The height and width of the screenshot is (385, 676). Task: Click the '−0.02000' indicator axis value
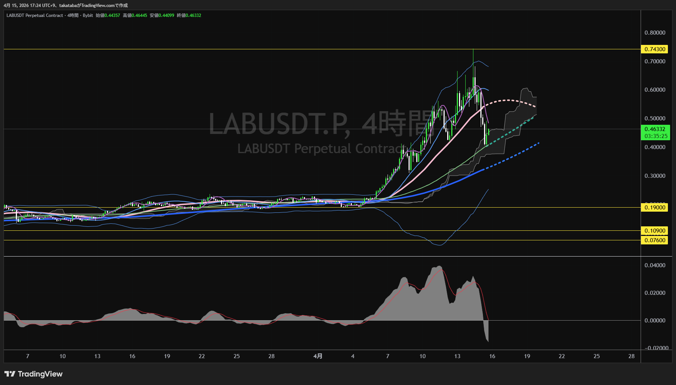(x=656, y=348)
